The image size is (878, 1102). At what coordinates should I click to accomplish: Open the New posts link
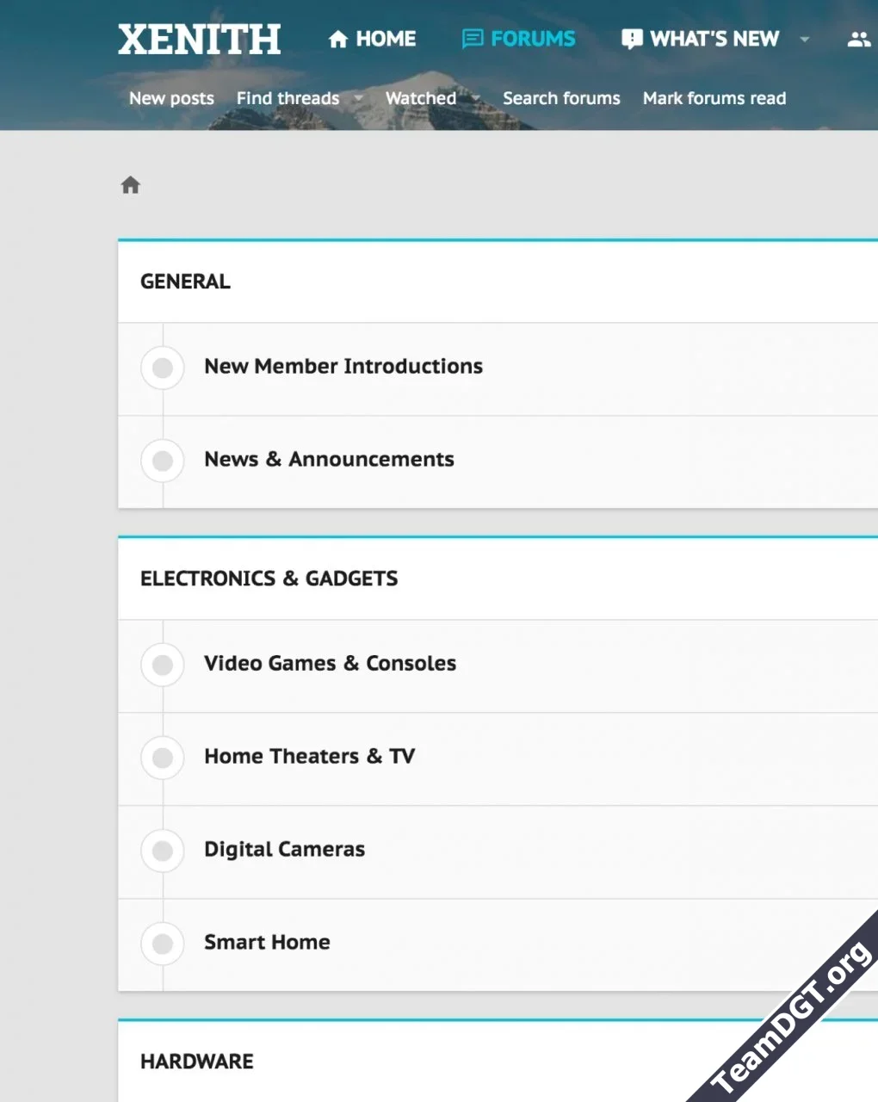tap(171, 98)
